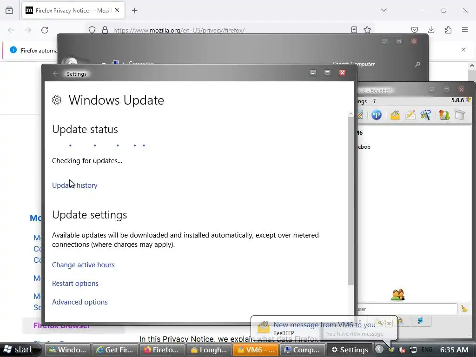The image size is (476, 357).
Task: Open the tracking protection shield in Firefox
Action: [x=92, y=30]
